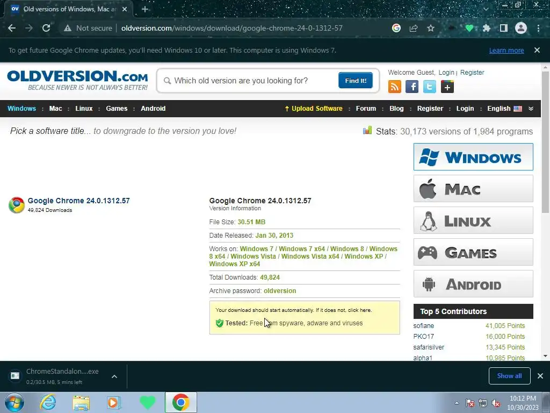
Task: Click the muted volume tray icon
Action: pyautogui.click(x=496, y=403)
